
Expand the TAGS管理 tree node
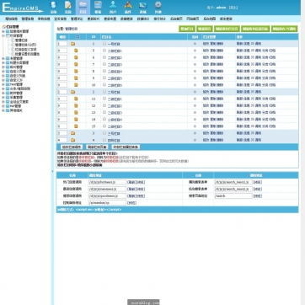[x=3, y=84]
